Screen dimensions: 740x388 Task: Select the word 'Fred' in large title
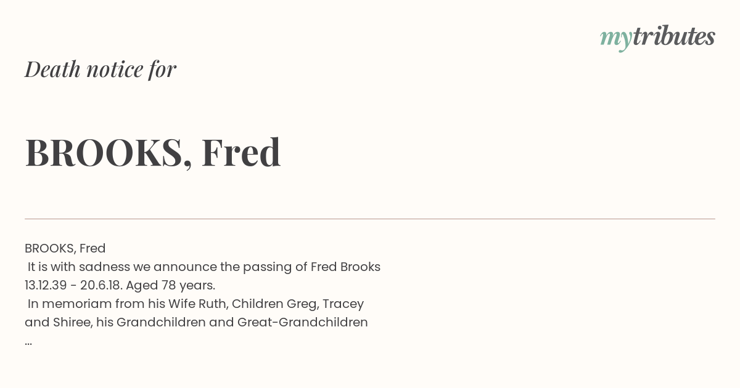[x=241, y=152]
